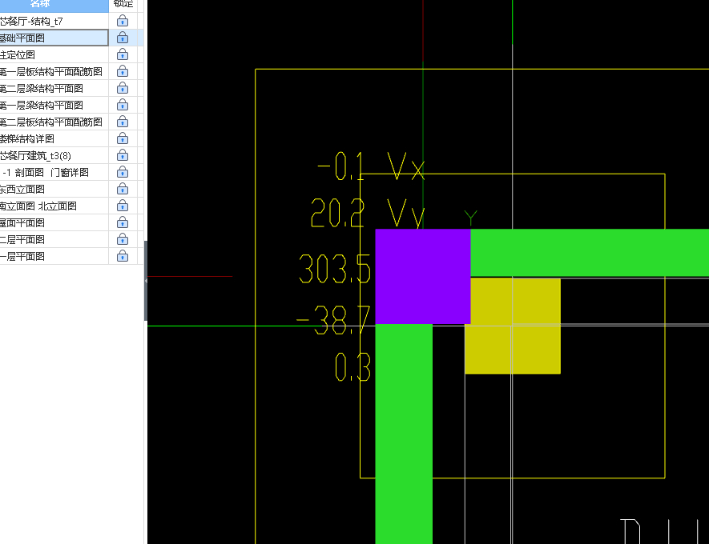Image resolution: width=709 pixels, height=544 pixels.
Task: Select the 二层平面图 row
Action: pos(54,240)
